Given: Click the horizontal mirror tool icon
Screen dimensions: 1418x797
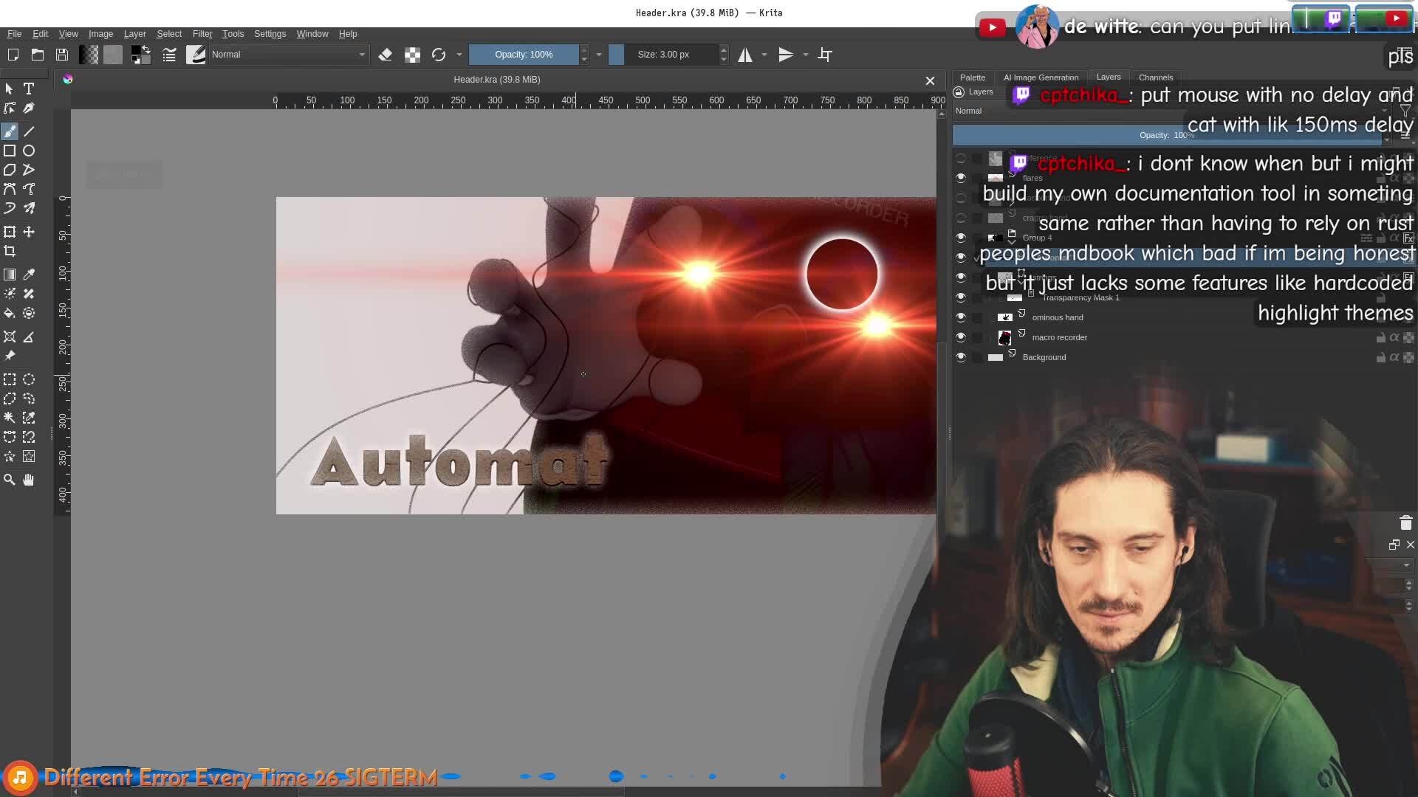Looking at the screenshot, I should coord(745,55).
